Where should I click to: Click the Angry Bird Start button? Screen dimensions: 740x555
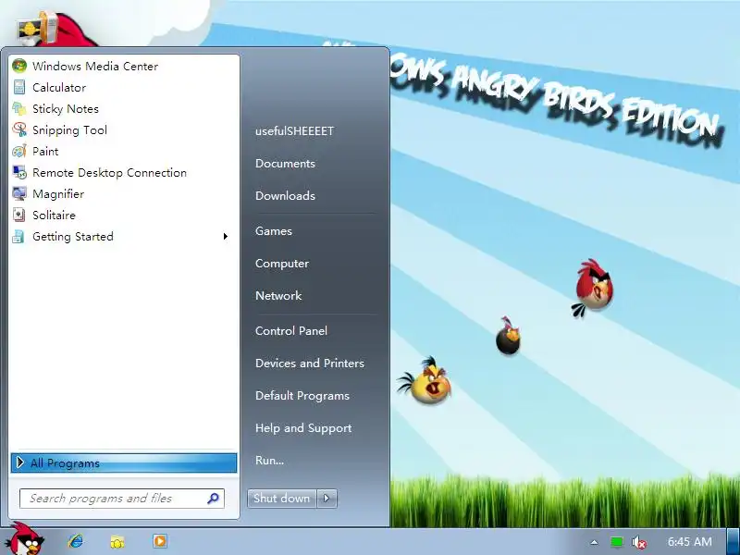[x=27, y=539]
